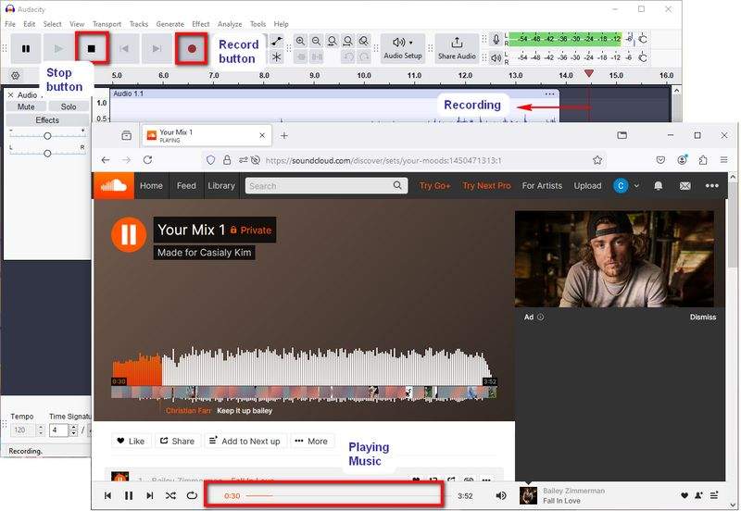Open the browser extensions puzzle icon
This screenshot has width=741, height=511.
[703, 160]
